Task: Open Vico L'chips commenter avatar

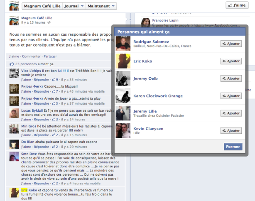Action: 14,73
